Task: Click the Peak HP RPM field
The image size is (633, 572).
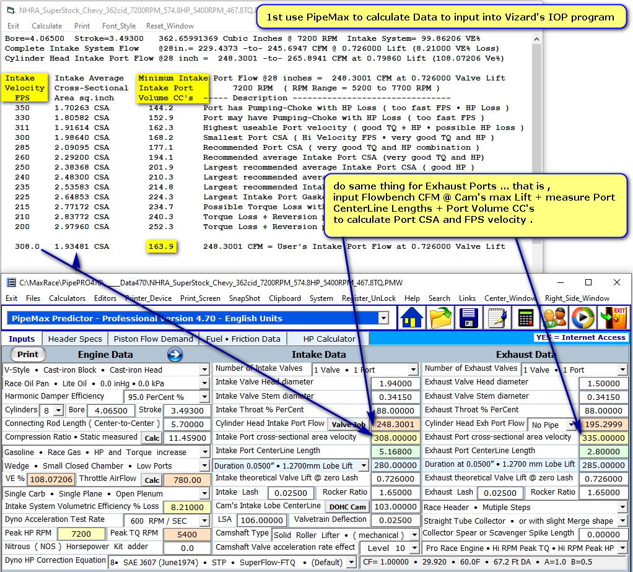Action: [x=81, y=534]
